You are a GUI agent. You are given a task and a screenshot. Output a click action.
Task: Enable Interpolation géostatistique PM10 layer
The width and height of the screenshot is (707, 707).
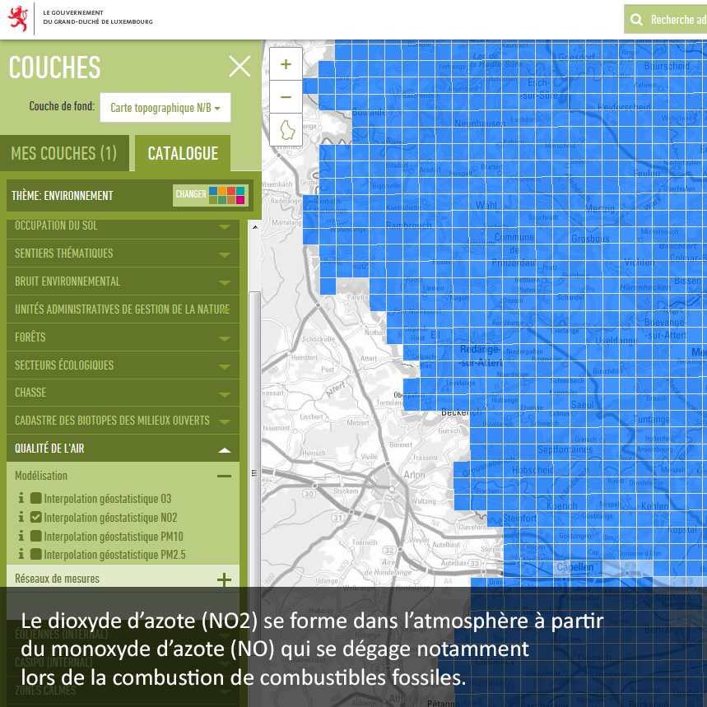point(36,537)
